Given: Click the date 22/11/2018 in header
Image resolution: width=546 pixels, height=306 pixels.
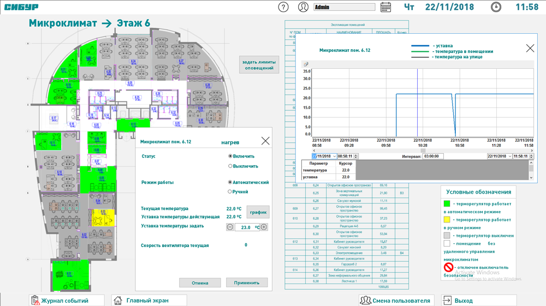Looking at the screenshot, I should [x=449, y=7].
